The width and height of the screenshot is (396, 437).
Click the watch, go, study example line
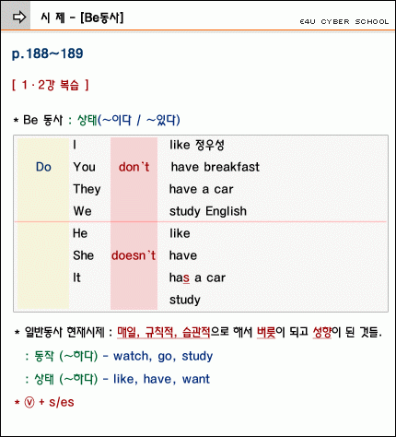163,356
